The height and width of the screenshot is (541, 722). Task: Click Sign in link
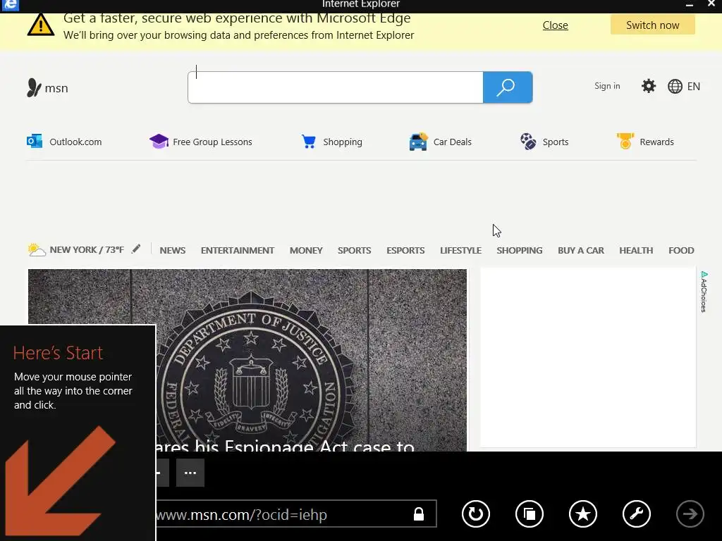click(607, 86)
